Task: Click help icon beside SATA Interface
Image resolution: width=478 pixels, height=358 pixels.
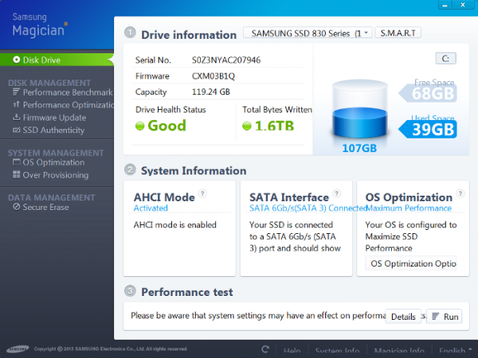Action: pyautogui.click(x=337, y=193)
